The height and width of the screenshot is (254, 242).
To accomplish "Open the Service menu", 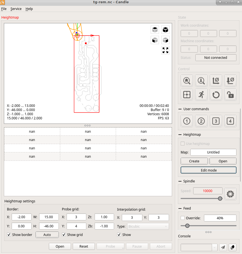I will 16,9.
